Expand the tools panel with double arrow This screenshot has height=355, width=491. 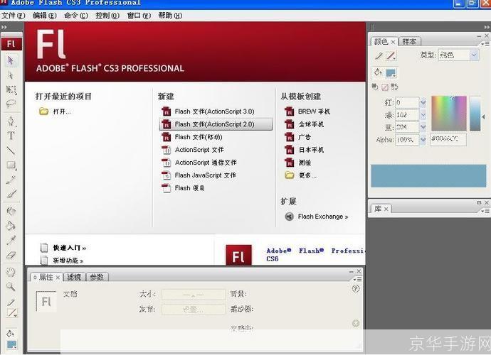click(4, 28)
